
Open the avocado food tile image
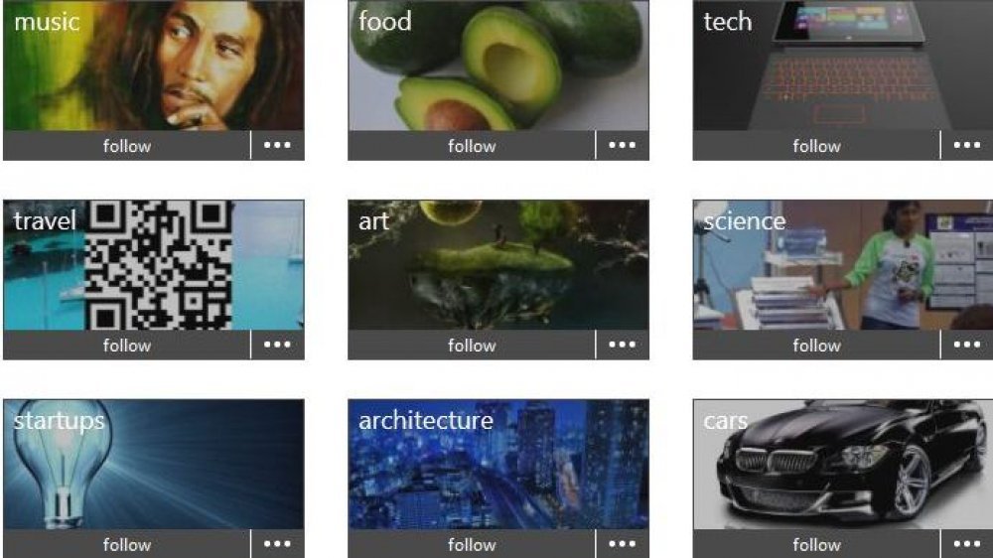pos(498,66)
